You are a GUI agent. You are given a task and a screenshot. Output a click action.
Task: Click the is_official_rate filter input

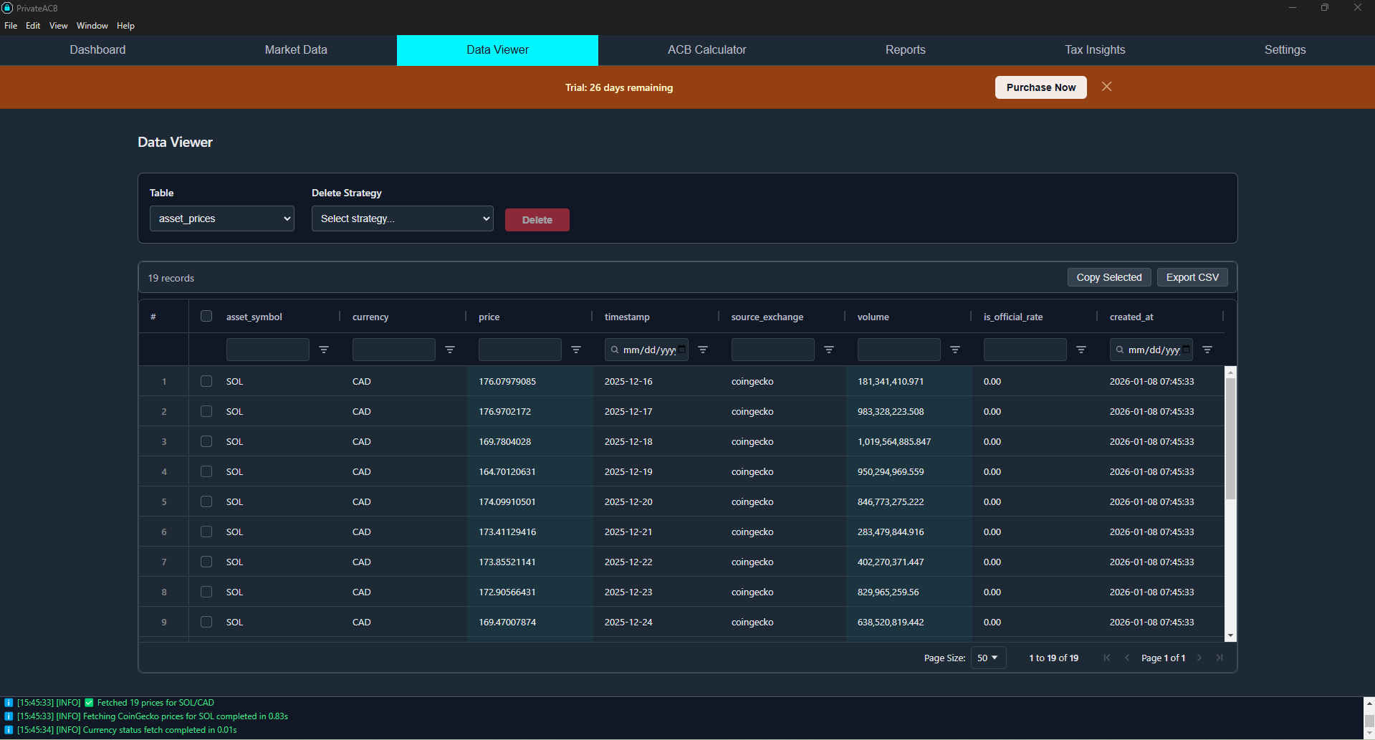pyautogui.click(x=1025, y=350)
